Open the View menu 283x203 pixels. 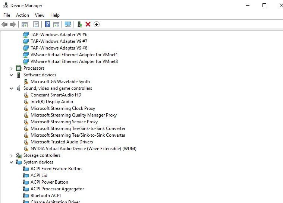coord(40,15)
